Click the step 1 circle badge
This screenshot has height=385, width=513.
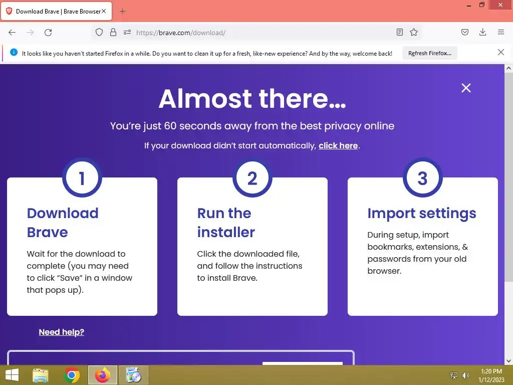click(x=82, y=178)
